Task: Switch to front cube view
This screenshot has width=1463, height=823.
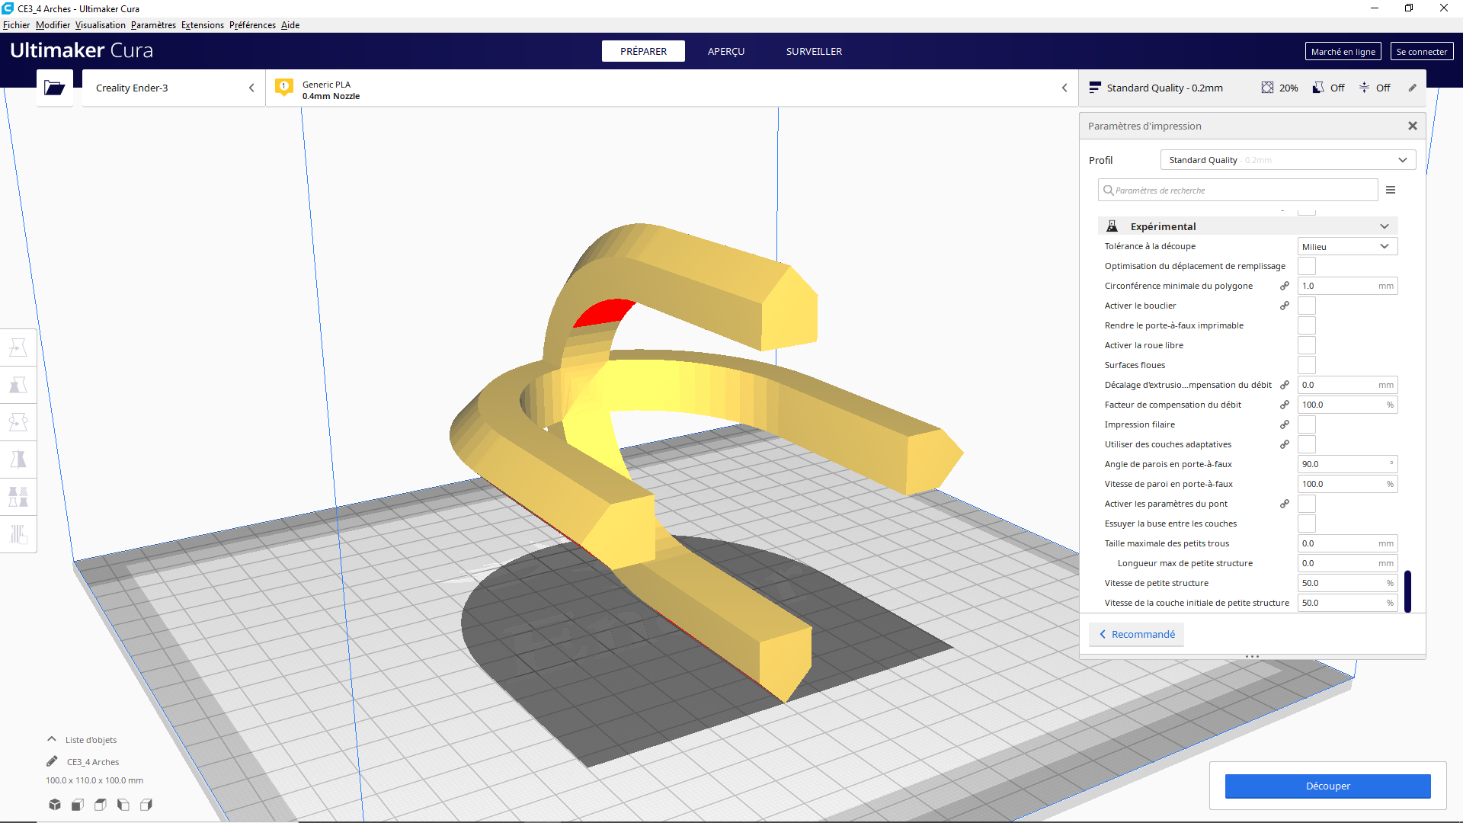Action: point(78,805)
